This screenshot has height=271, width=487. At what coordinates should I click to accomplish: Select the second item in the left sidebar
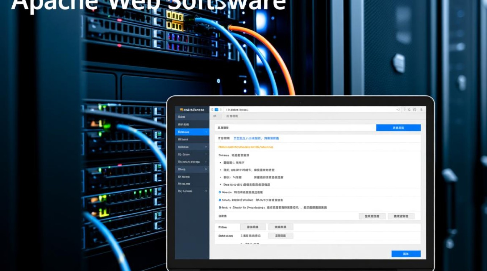click(192, 125)
